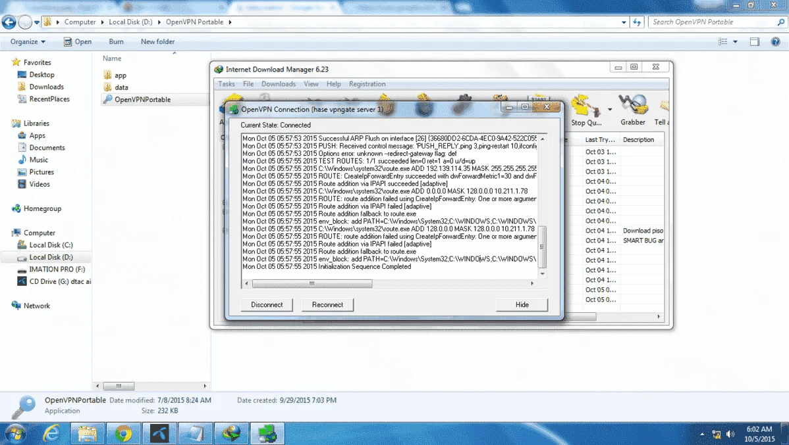Viewport: 789px width, 445px height.
Task: Open the Registration menu in Internet Download Manager
Action: [367, 84]
